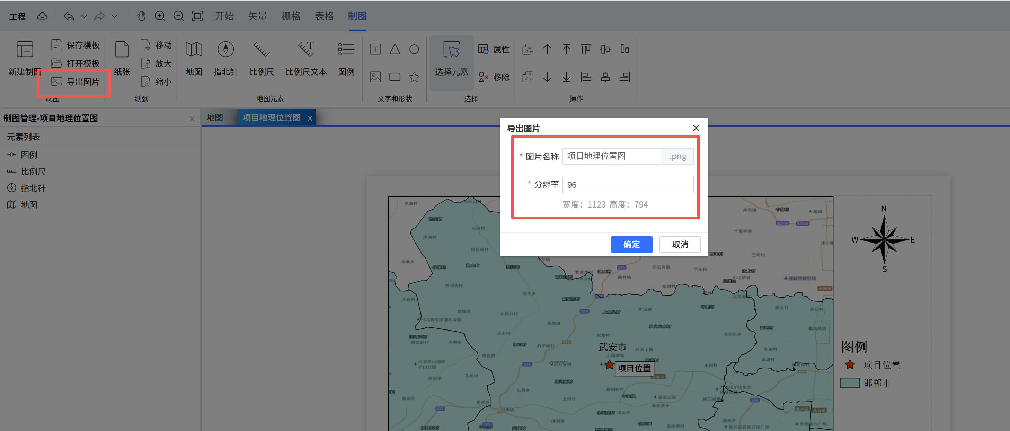Insert a Legend (图例) element
The width and height of the screenshot is (1010, 431).
(346, 50)
